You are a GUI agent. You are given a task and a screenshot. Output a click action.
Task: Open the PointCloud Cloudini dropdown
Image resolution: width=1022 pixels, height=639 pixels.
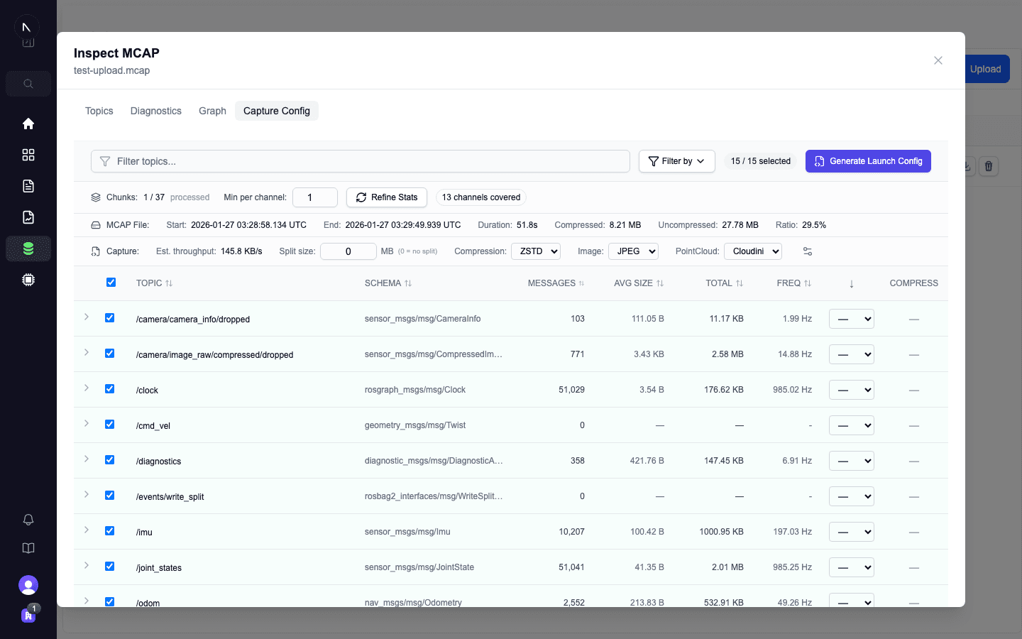tap(753, 251)
